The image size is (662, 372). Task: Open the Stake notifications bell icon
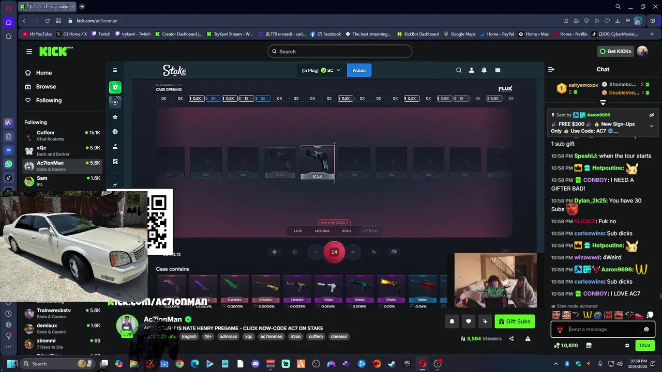click(x=484, y=70)
